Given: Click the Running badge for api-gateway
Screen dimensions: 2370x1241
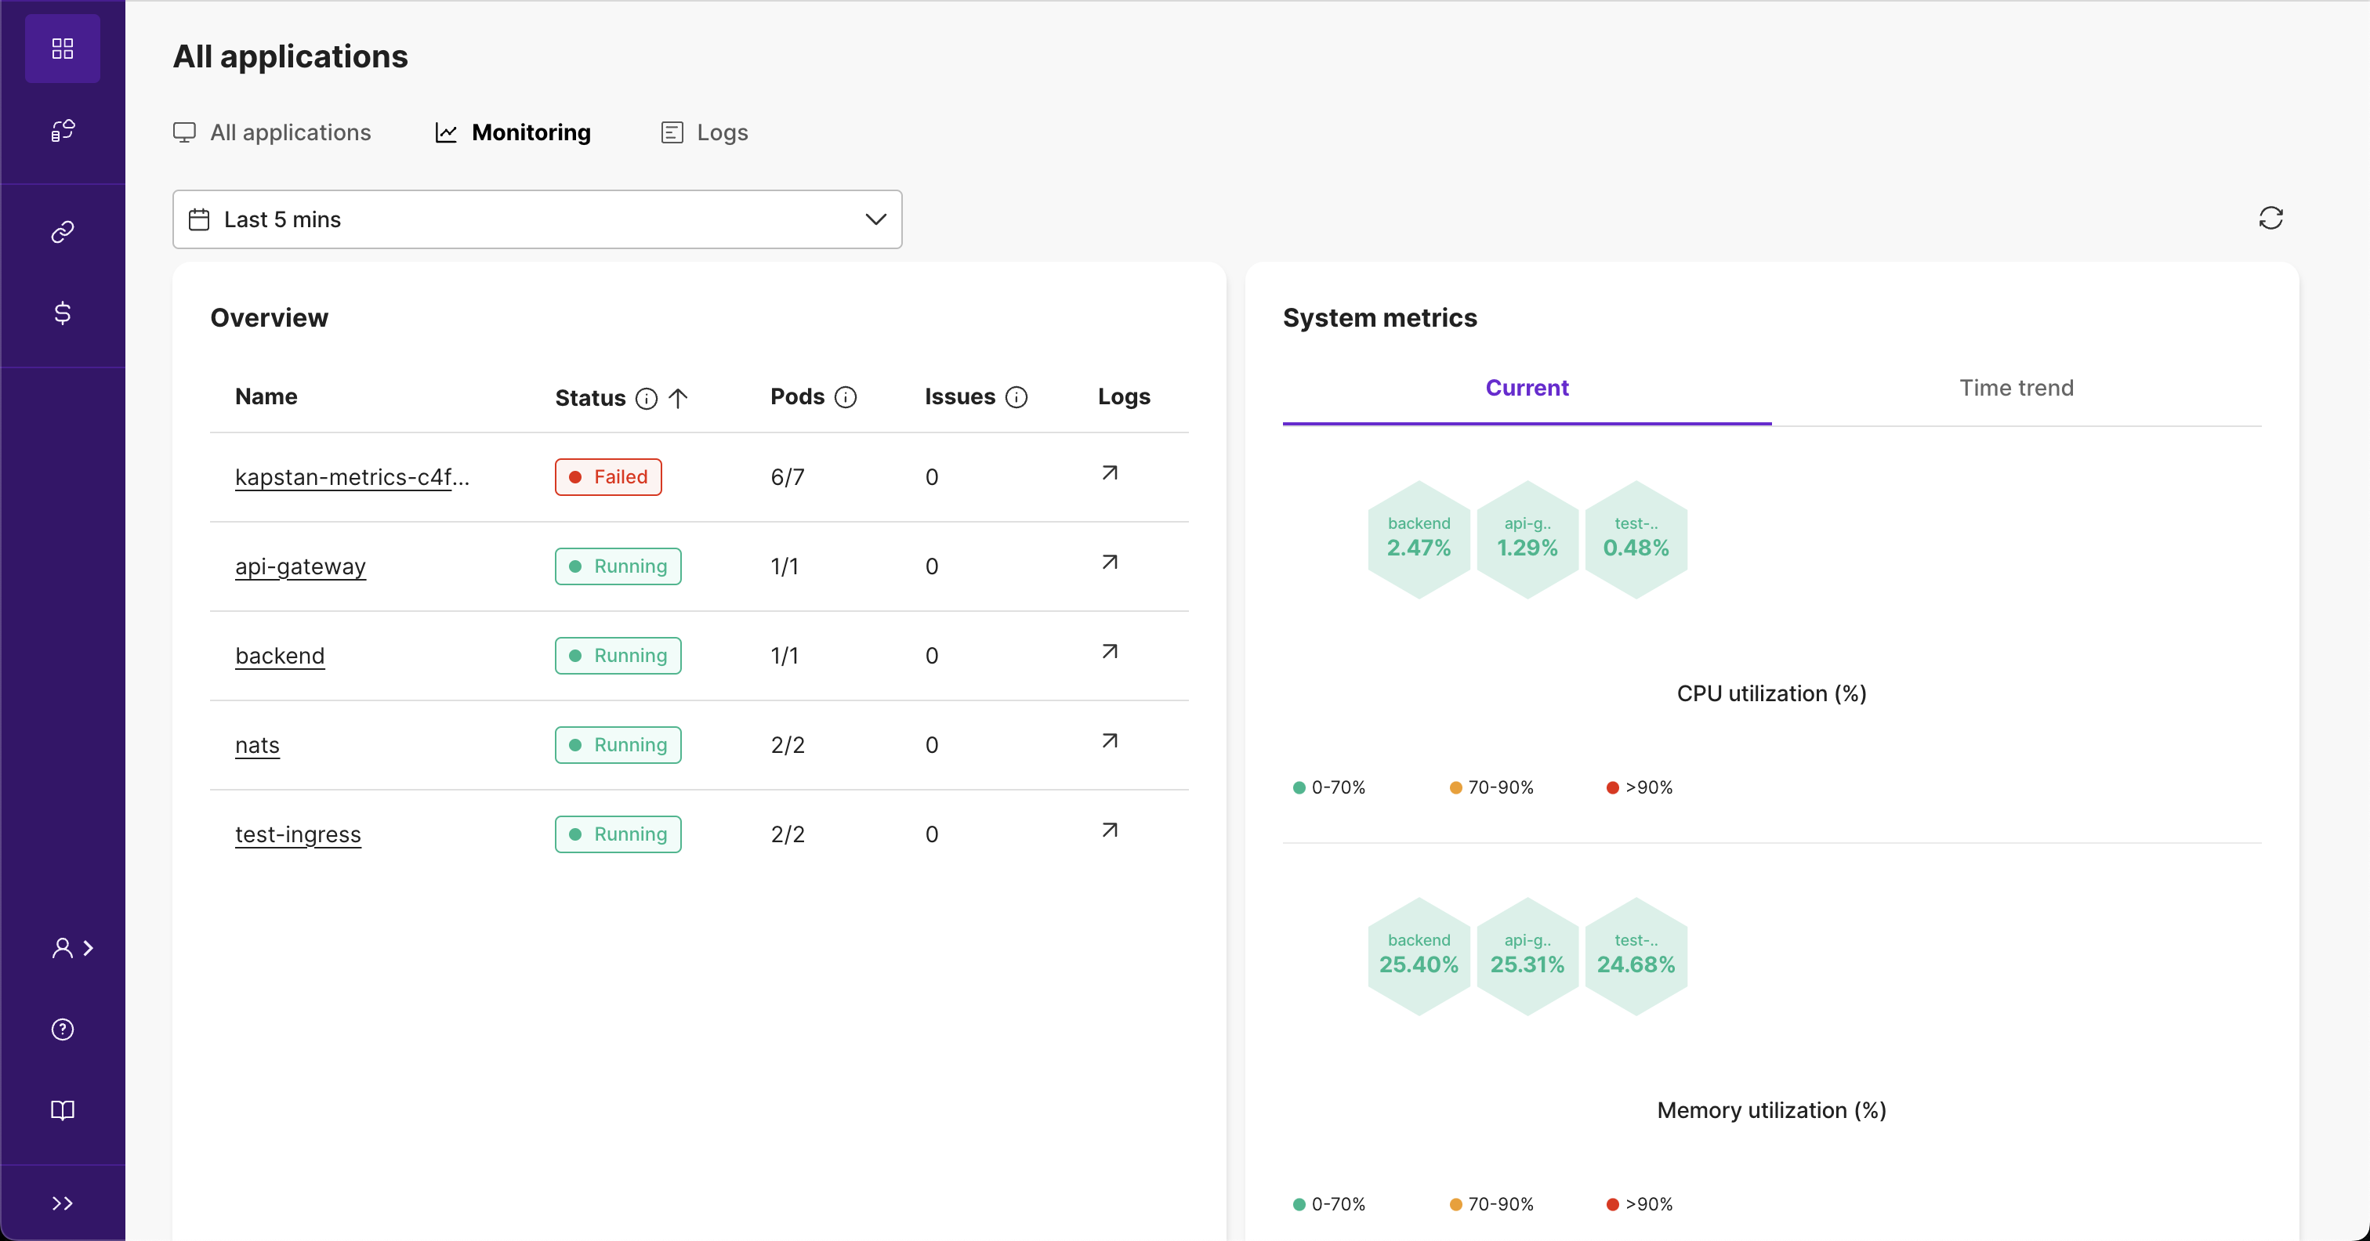Looking at the screenshot, I should (618, 566).
